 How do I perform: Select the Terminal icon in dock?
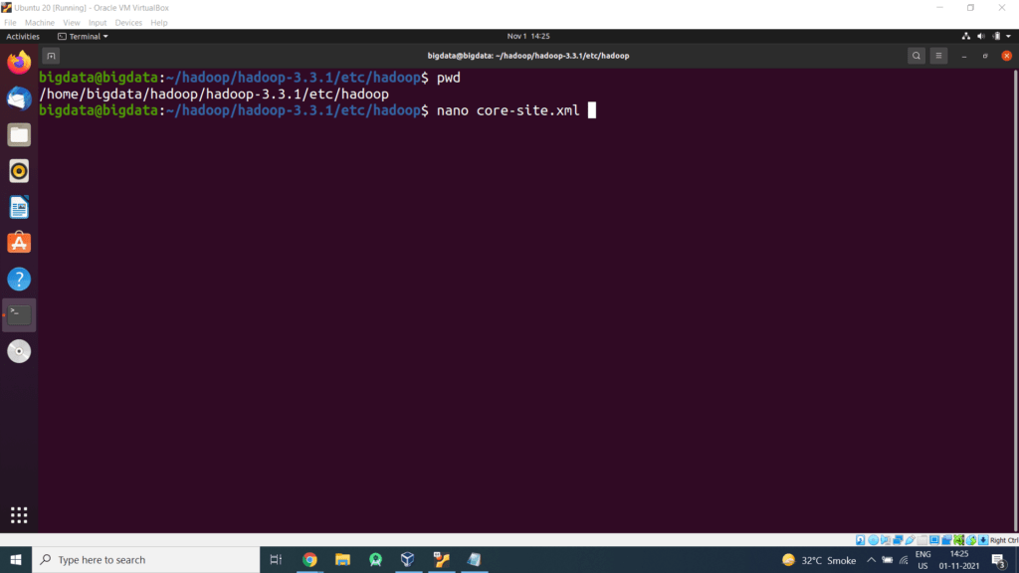[x=19, y=315]
